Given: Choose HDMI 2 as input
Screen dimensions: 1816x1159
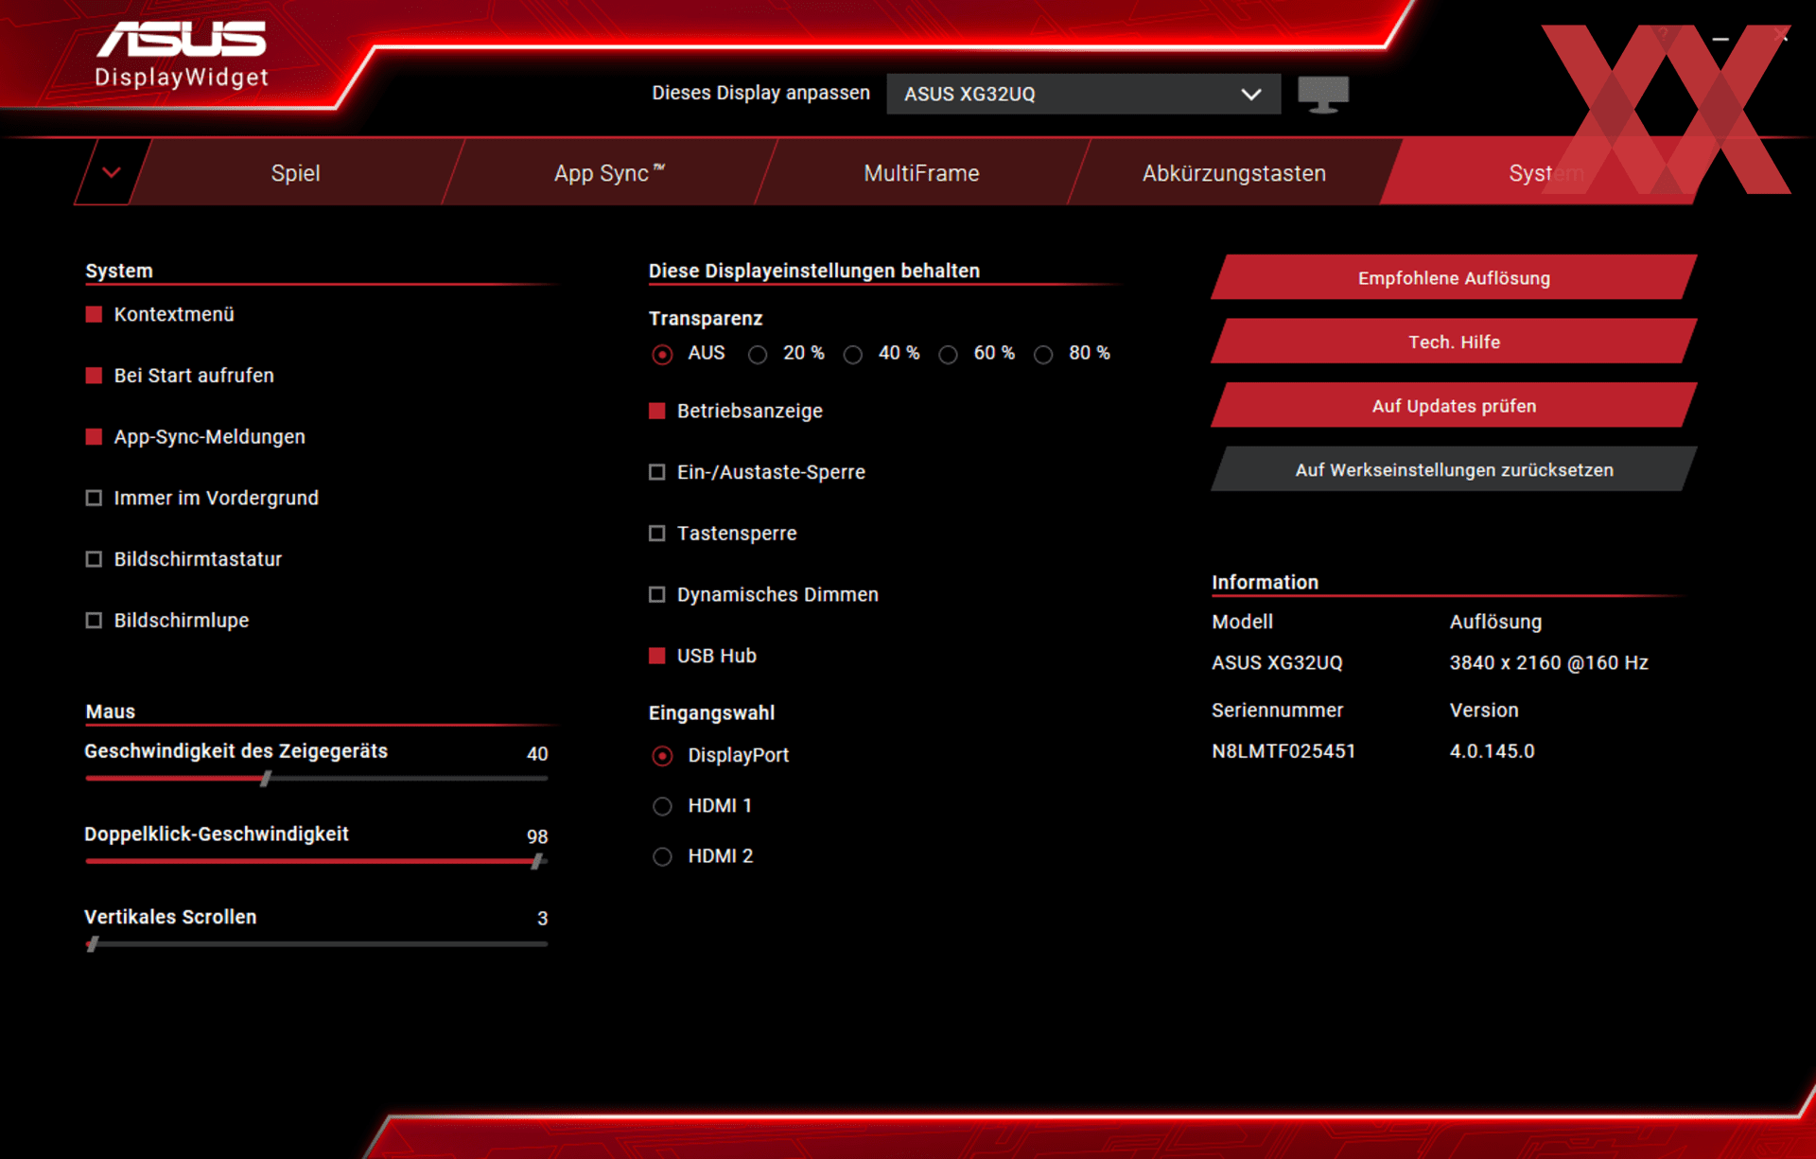Looking at the screenshot, I should click(662, 856).
